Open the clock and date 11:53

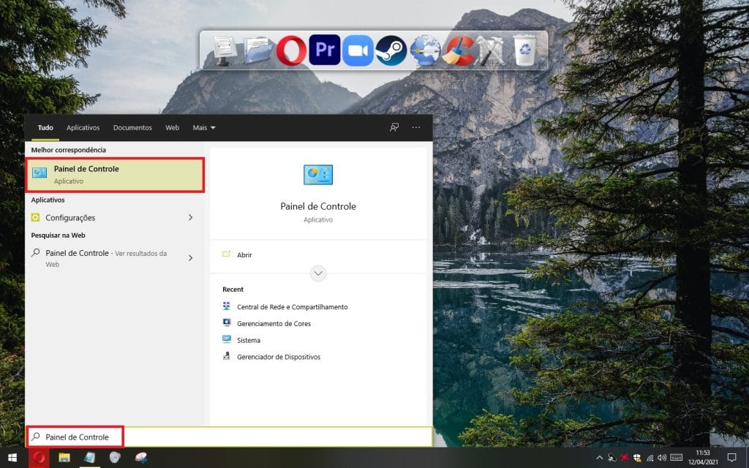(x=703, y=458)
